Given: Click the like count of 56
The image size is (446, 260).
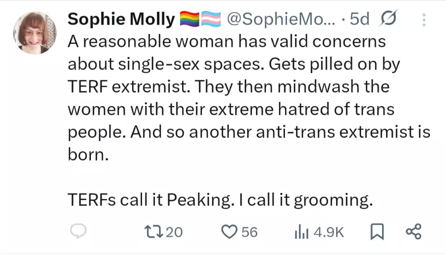Looking at the screenshot, I should pos(249,232).
